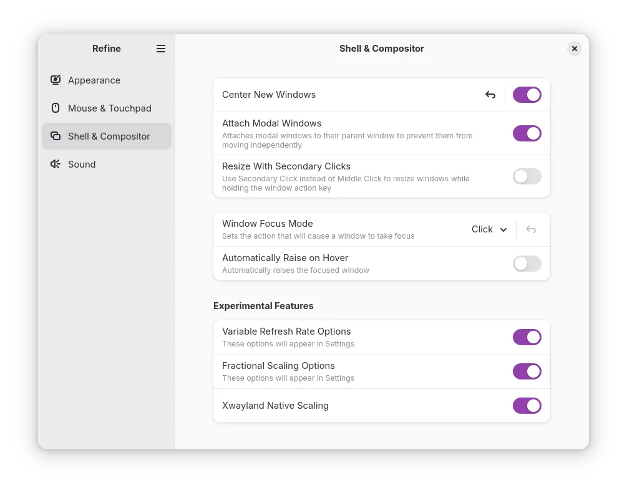Disable the Center New Windows switch

[527, 95]
